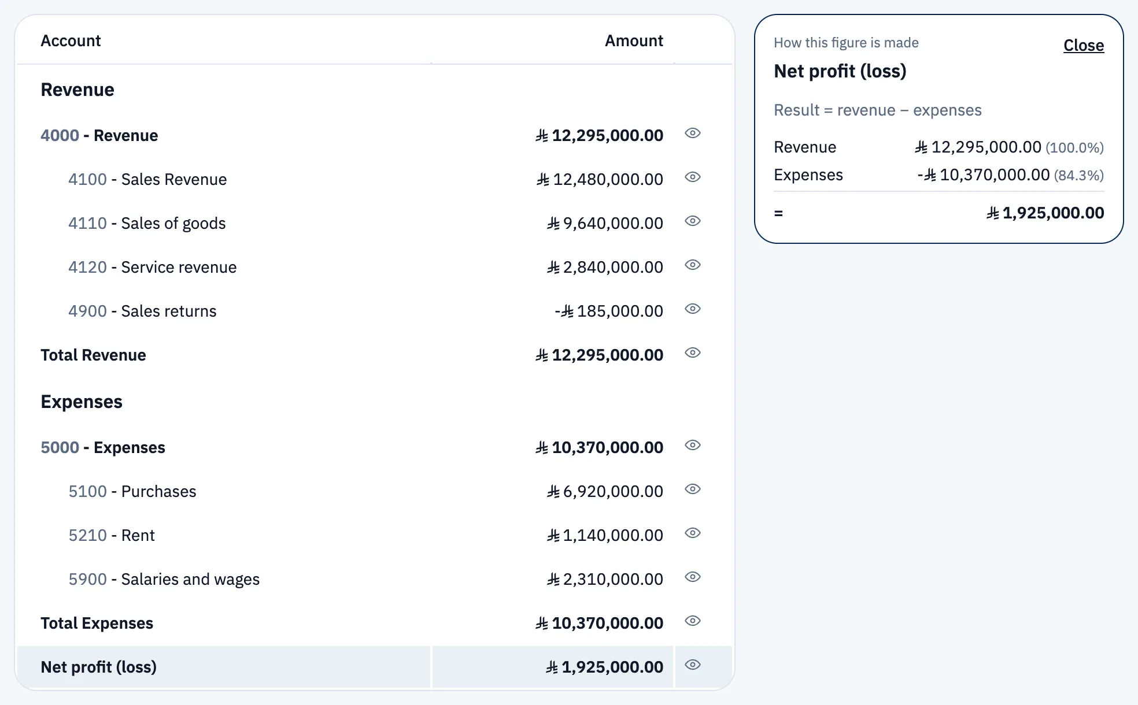Click the Amount column header

tap(634, 41)
